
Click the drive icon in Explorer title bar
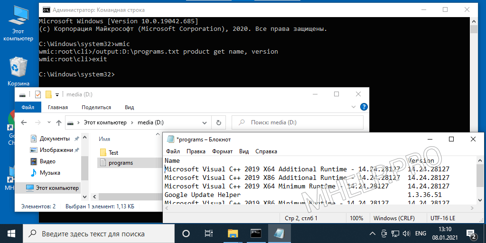(x=22, y=94)
